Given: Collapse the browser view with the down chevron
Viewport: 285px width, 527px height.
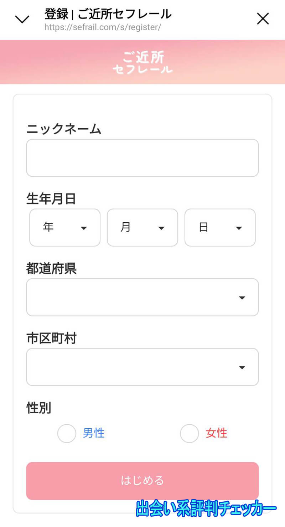Looking at the screenshot, I should coord(22,19).
